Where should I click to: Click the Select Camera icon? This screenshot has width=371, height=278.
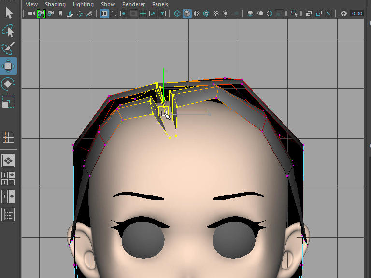click(x=31, y=14)
